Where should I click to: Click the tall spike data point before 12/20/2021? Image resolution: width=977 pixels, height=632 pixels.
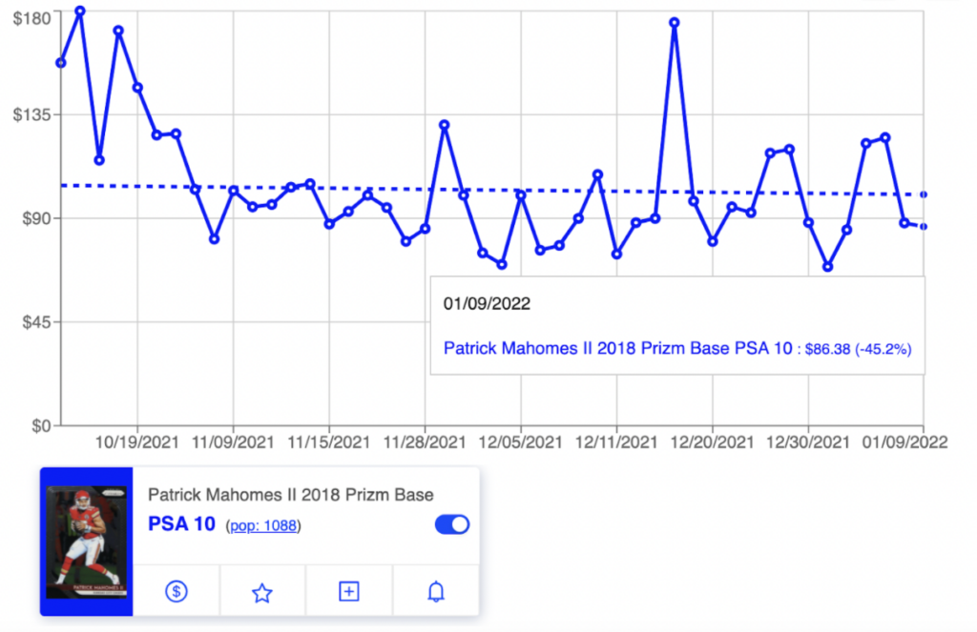[x=675, y=23]
